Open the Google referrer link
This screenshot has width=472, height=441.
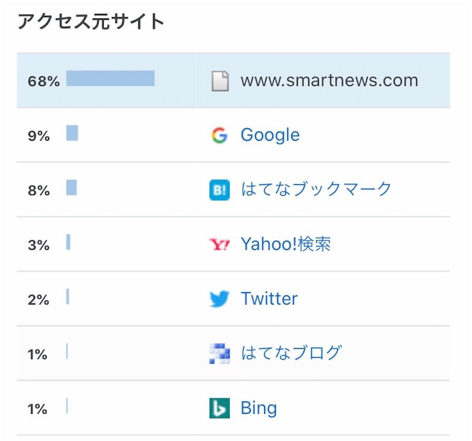(270, 135)
